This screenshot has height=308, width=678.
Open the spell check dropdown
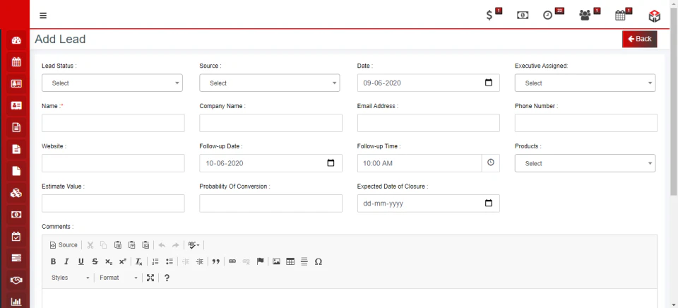[x=194, y=245]
